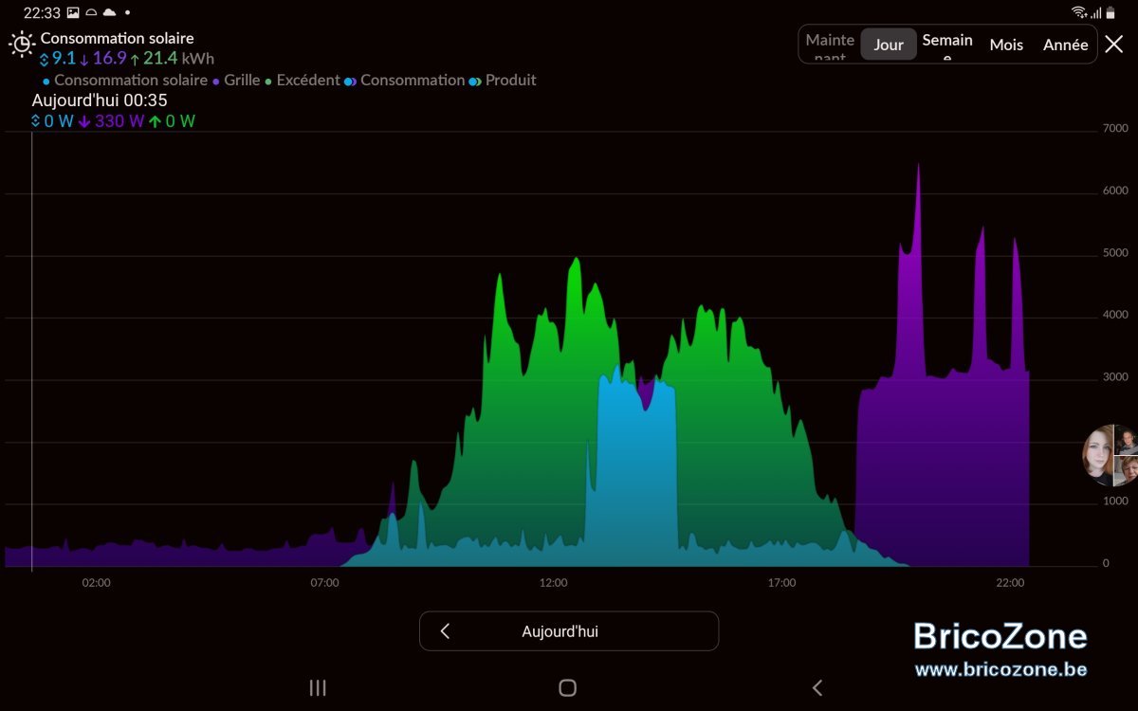Click the 1000 value axis label
The width and height of the screenshot is (1138, 711).
coord(1114,501)
